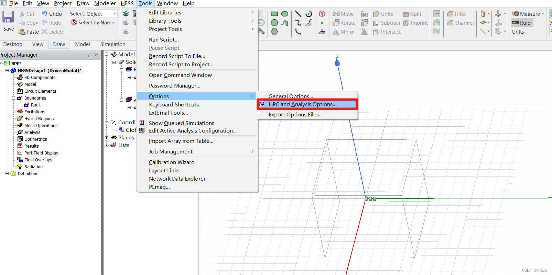This screenshot has height=275, width=552.
Task: Click the Duplicate Mirror icon
Action: click(365, 32)
